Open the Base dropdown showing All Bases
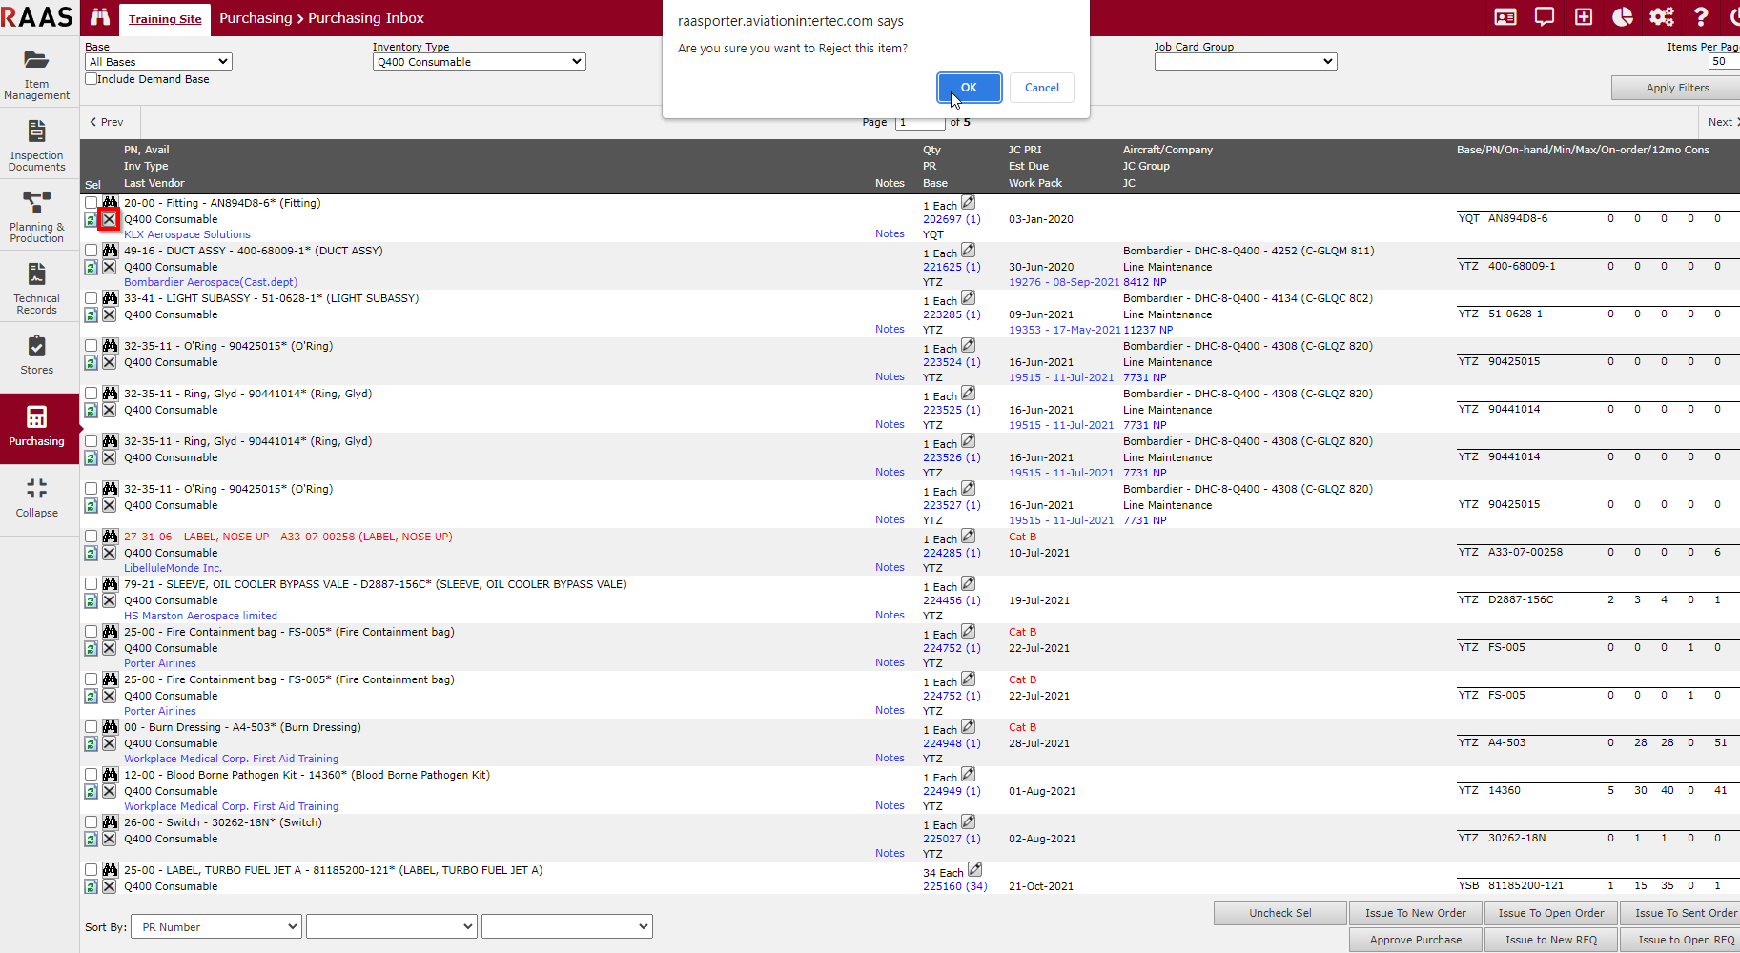This screenshot has height=953, width=1740. [158, 62]
